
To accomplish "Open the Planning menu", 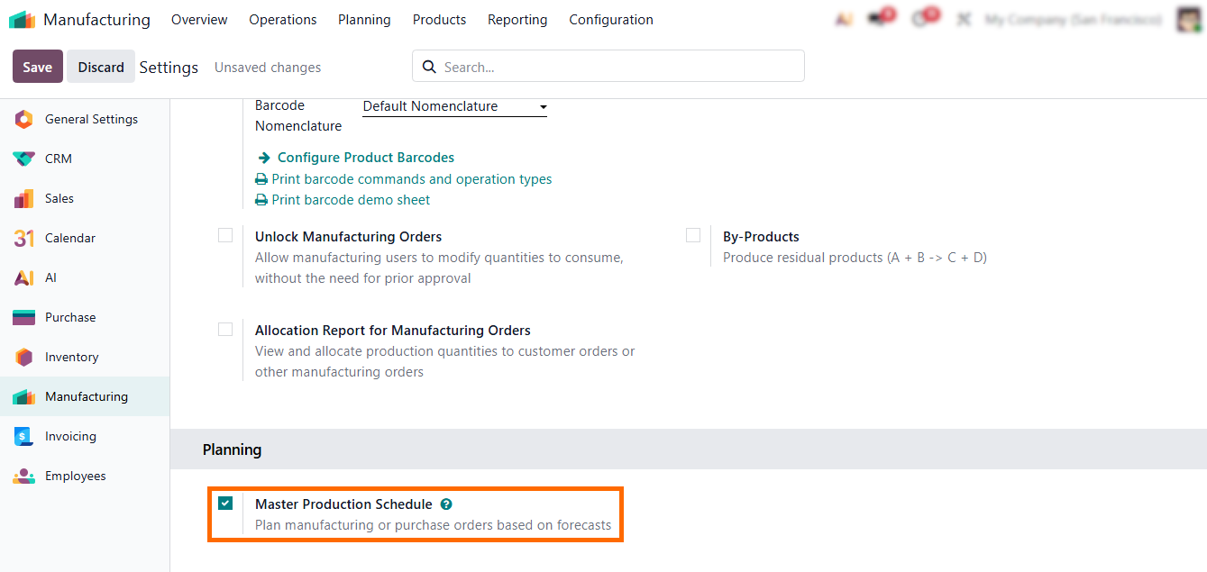I will coord(364,20).
